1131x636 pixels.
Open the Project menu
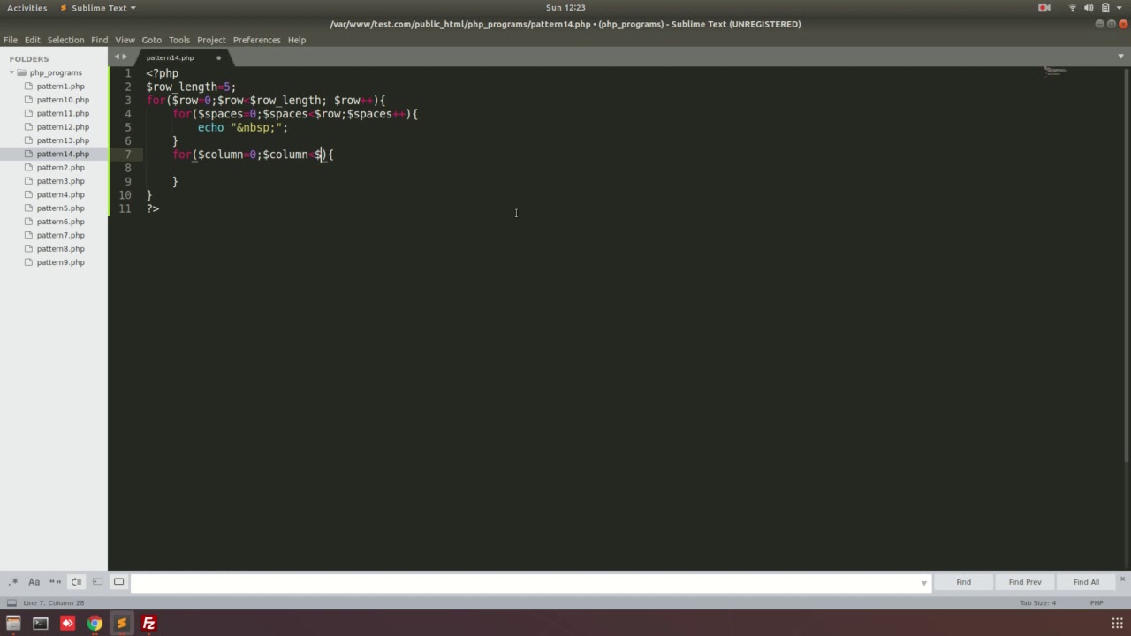[x=211, y=40]
